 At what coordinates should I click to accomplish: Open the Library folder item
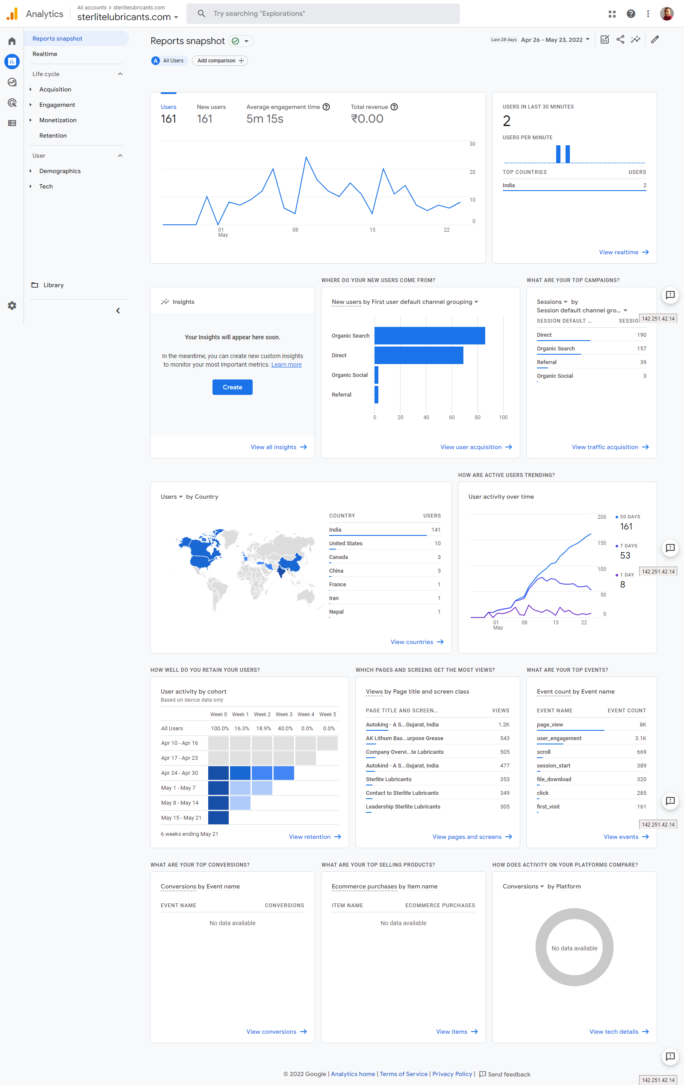pyautogui.click(x=47, y=285)
